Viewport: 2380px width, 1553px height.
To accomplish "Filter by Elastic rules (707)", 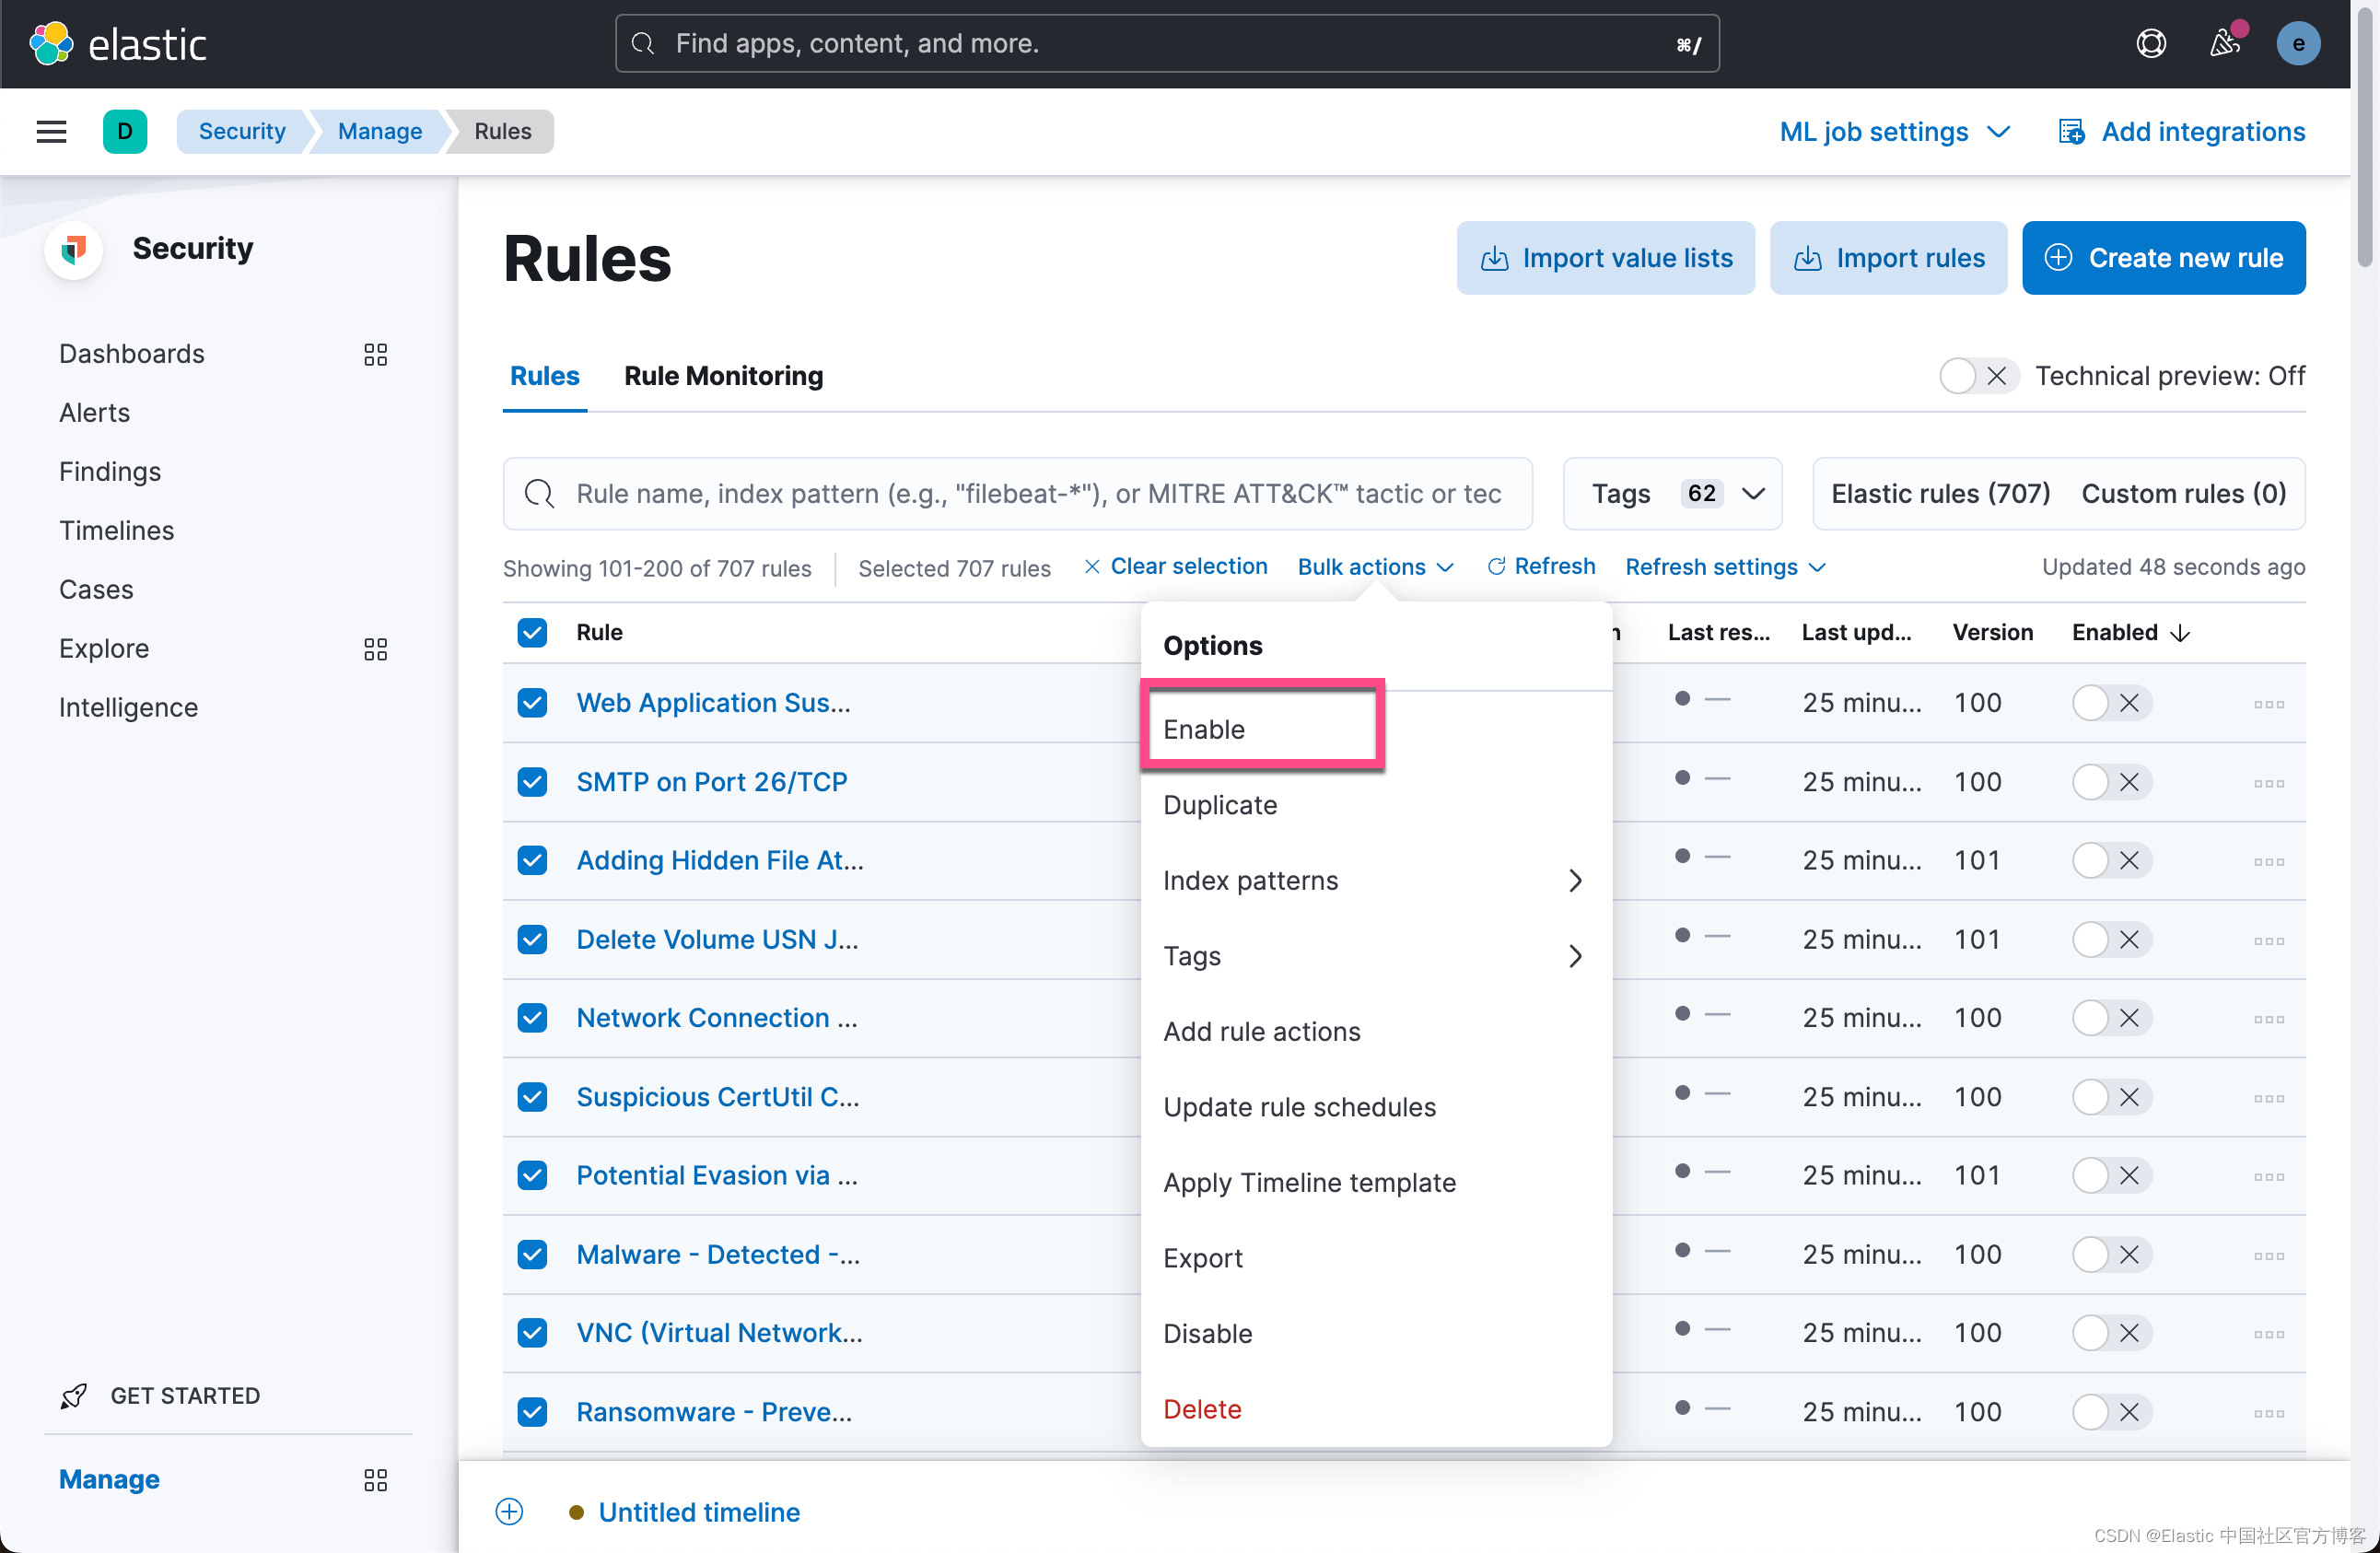I will click(1940, 493).
